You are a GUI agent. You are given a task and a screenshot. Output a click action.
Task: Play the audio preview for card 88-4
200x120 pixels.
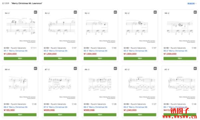pyautogui.click(x=35, y=69)
